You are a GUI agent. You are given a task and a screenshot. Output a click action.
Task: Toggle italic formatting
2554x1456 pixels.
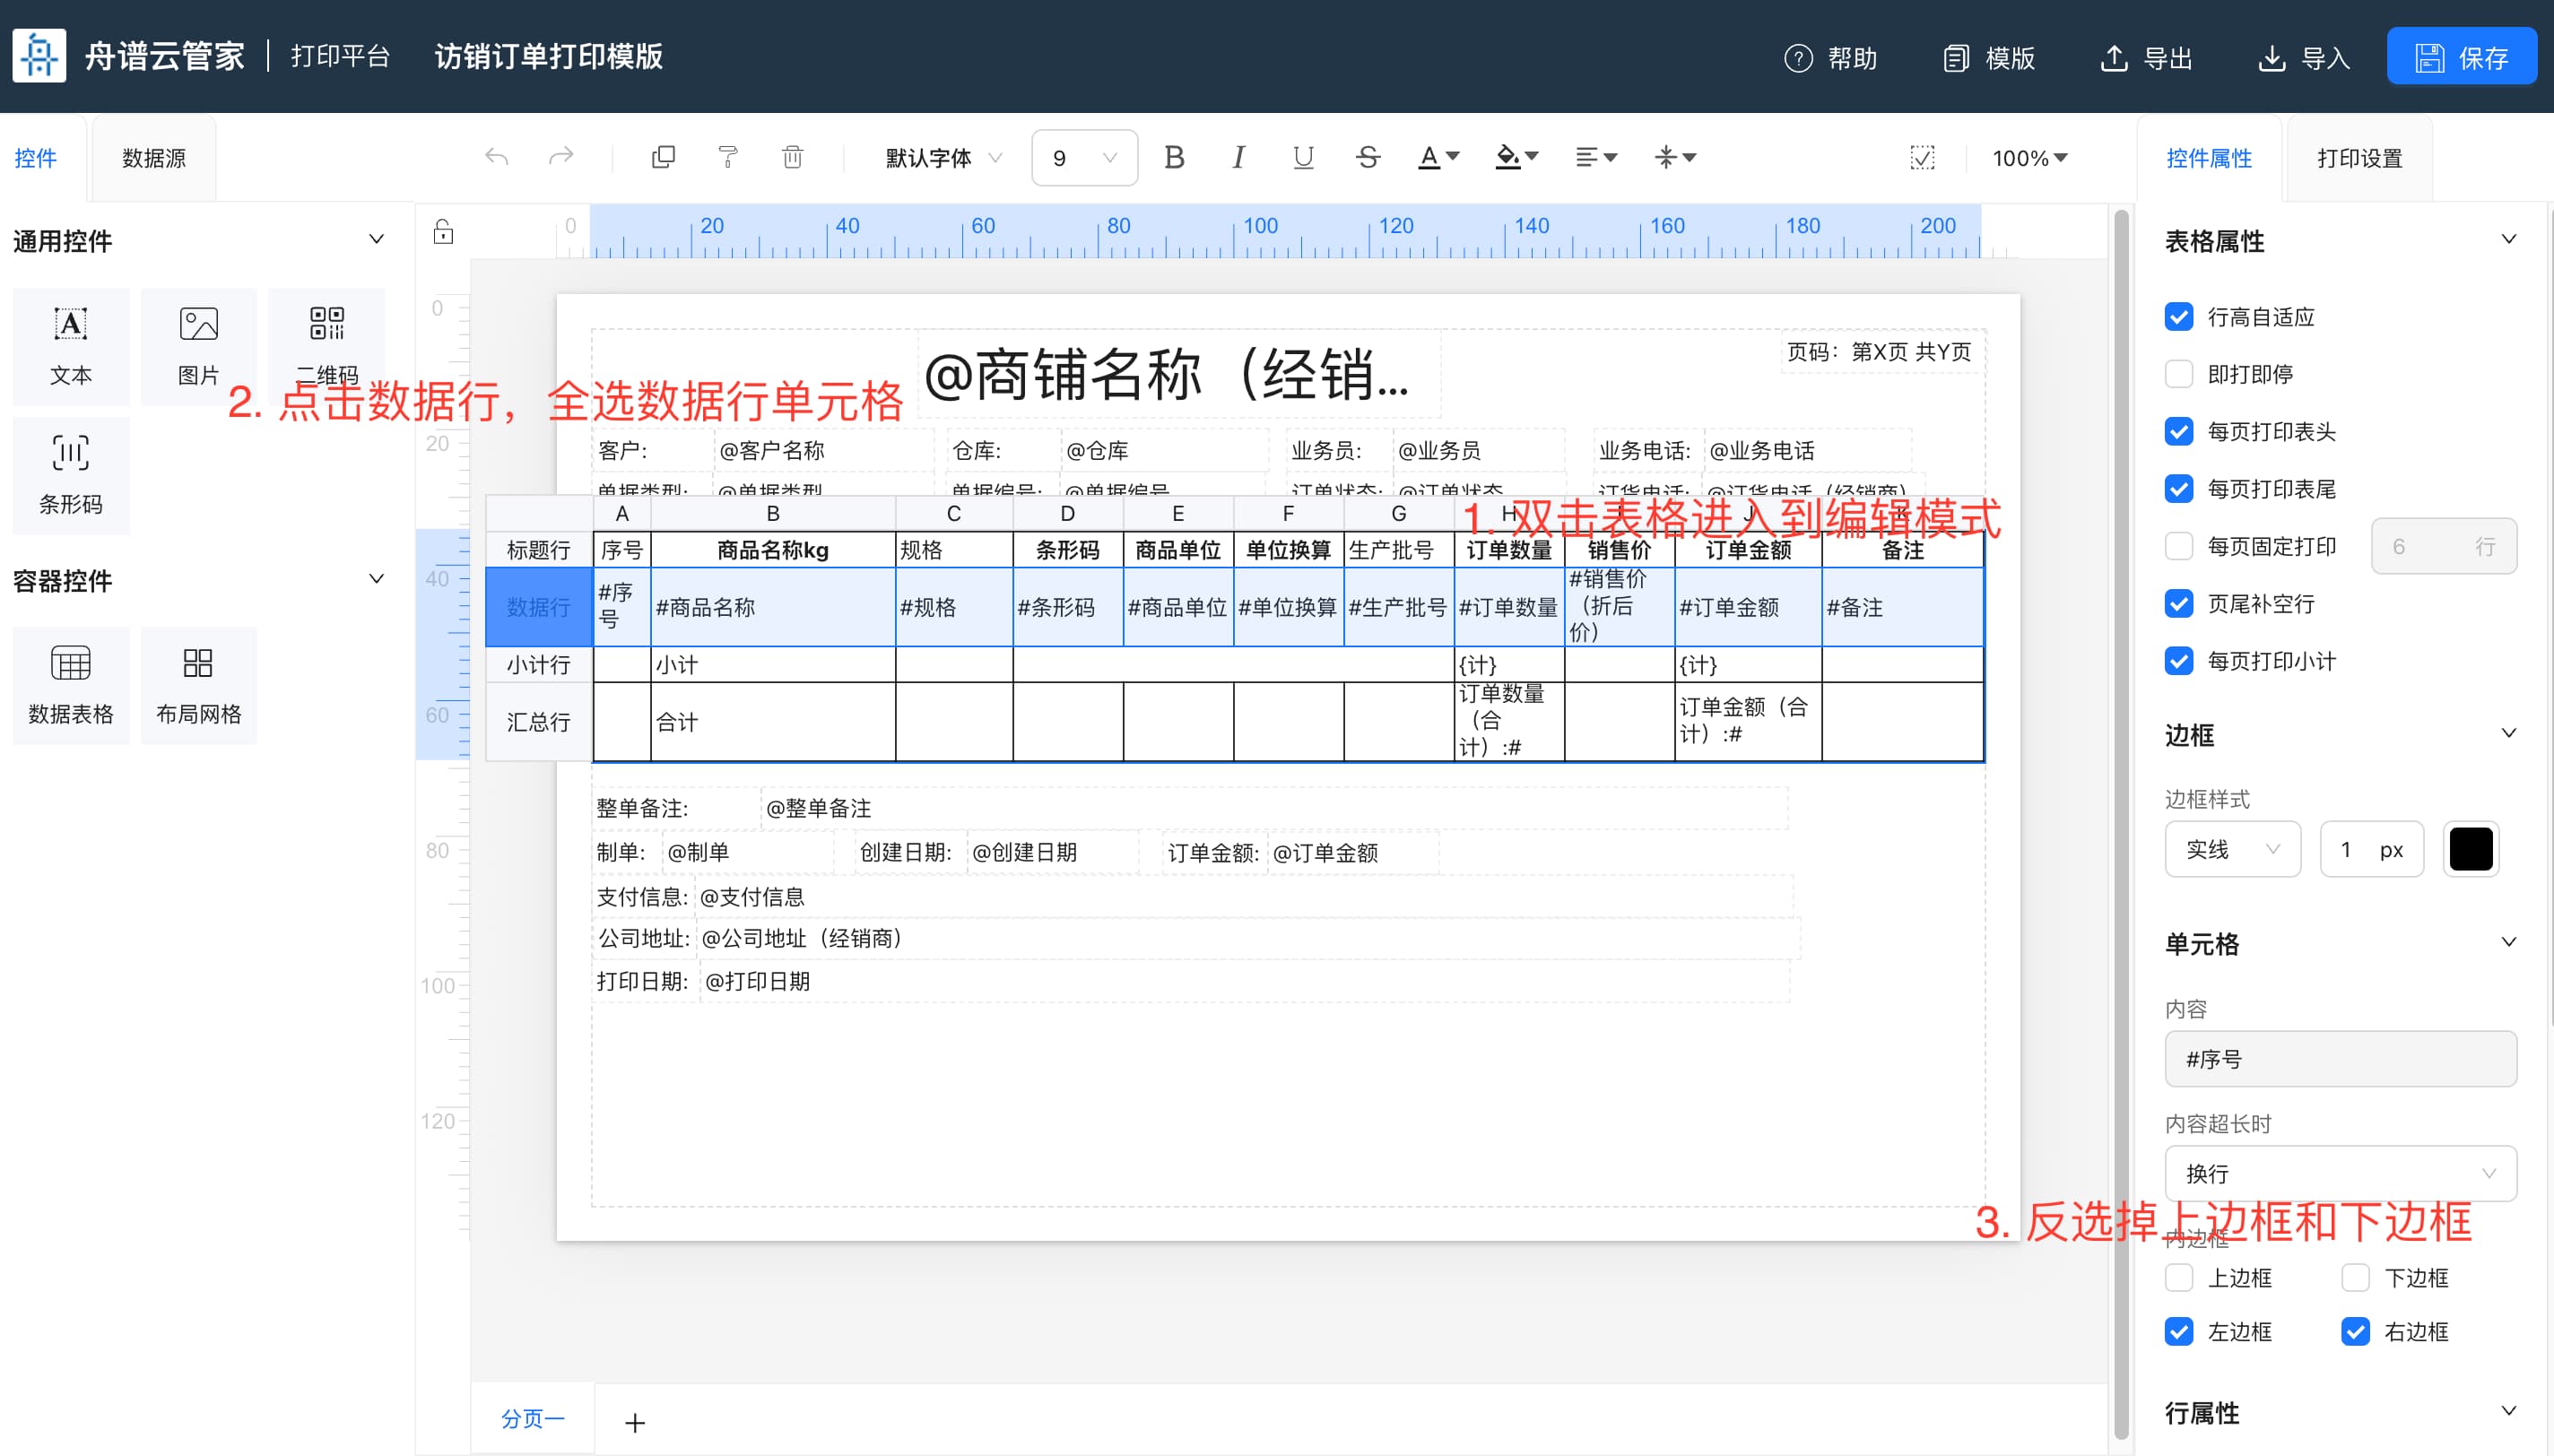1238,157
